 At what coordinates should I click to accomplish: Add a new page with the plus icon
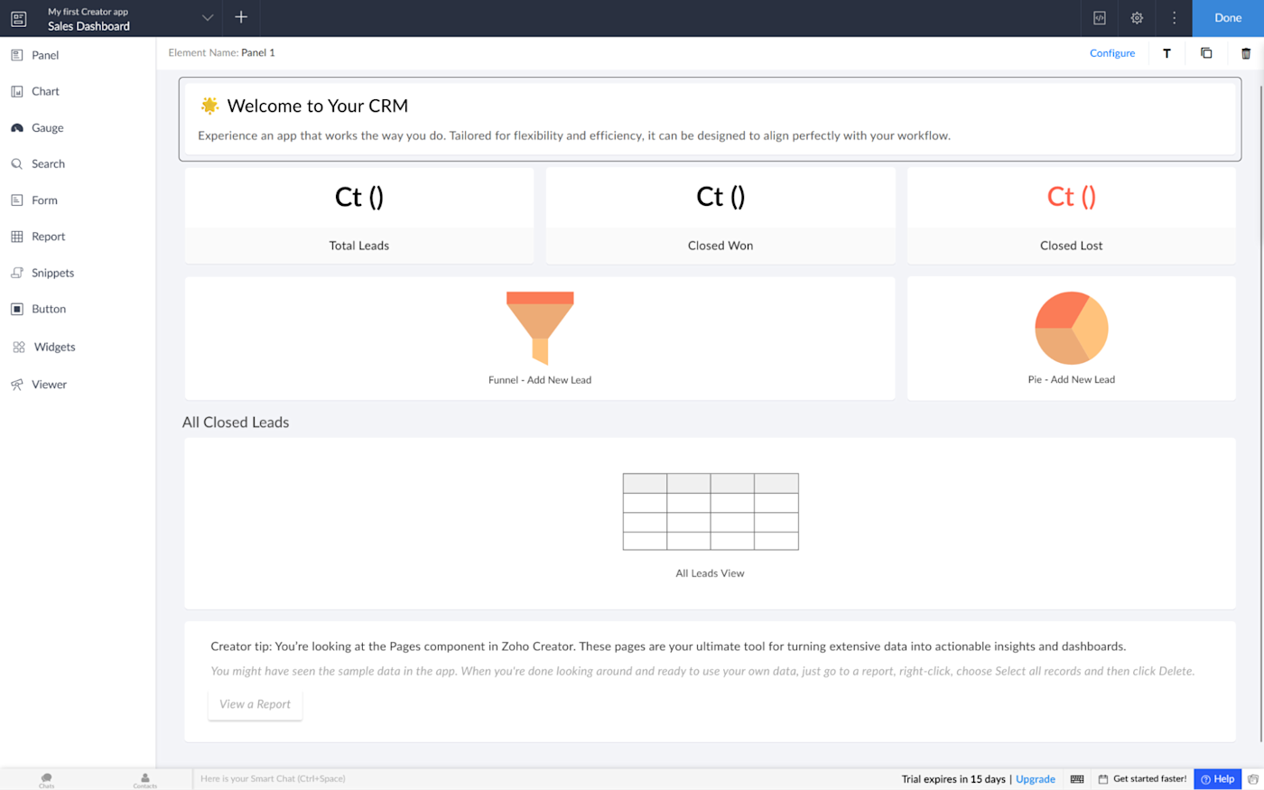241,17
